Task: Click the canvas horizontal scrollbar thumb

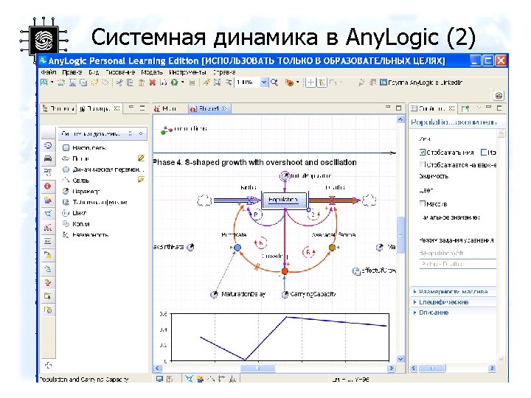Action: point(257,368)
